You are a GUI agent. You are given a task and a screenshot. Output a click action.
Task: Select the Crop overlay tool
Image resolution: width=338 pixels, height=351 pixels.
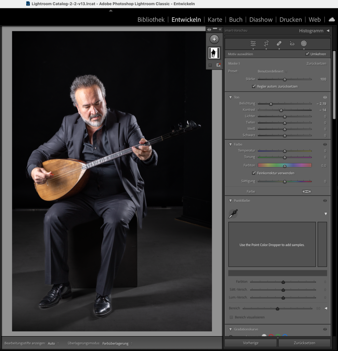point(266,44)
